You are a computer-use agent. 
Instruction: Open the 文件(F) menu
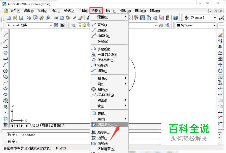click(15, 11)
